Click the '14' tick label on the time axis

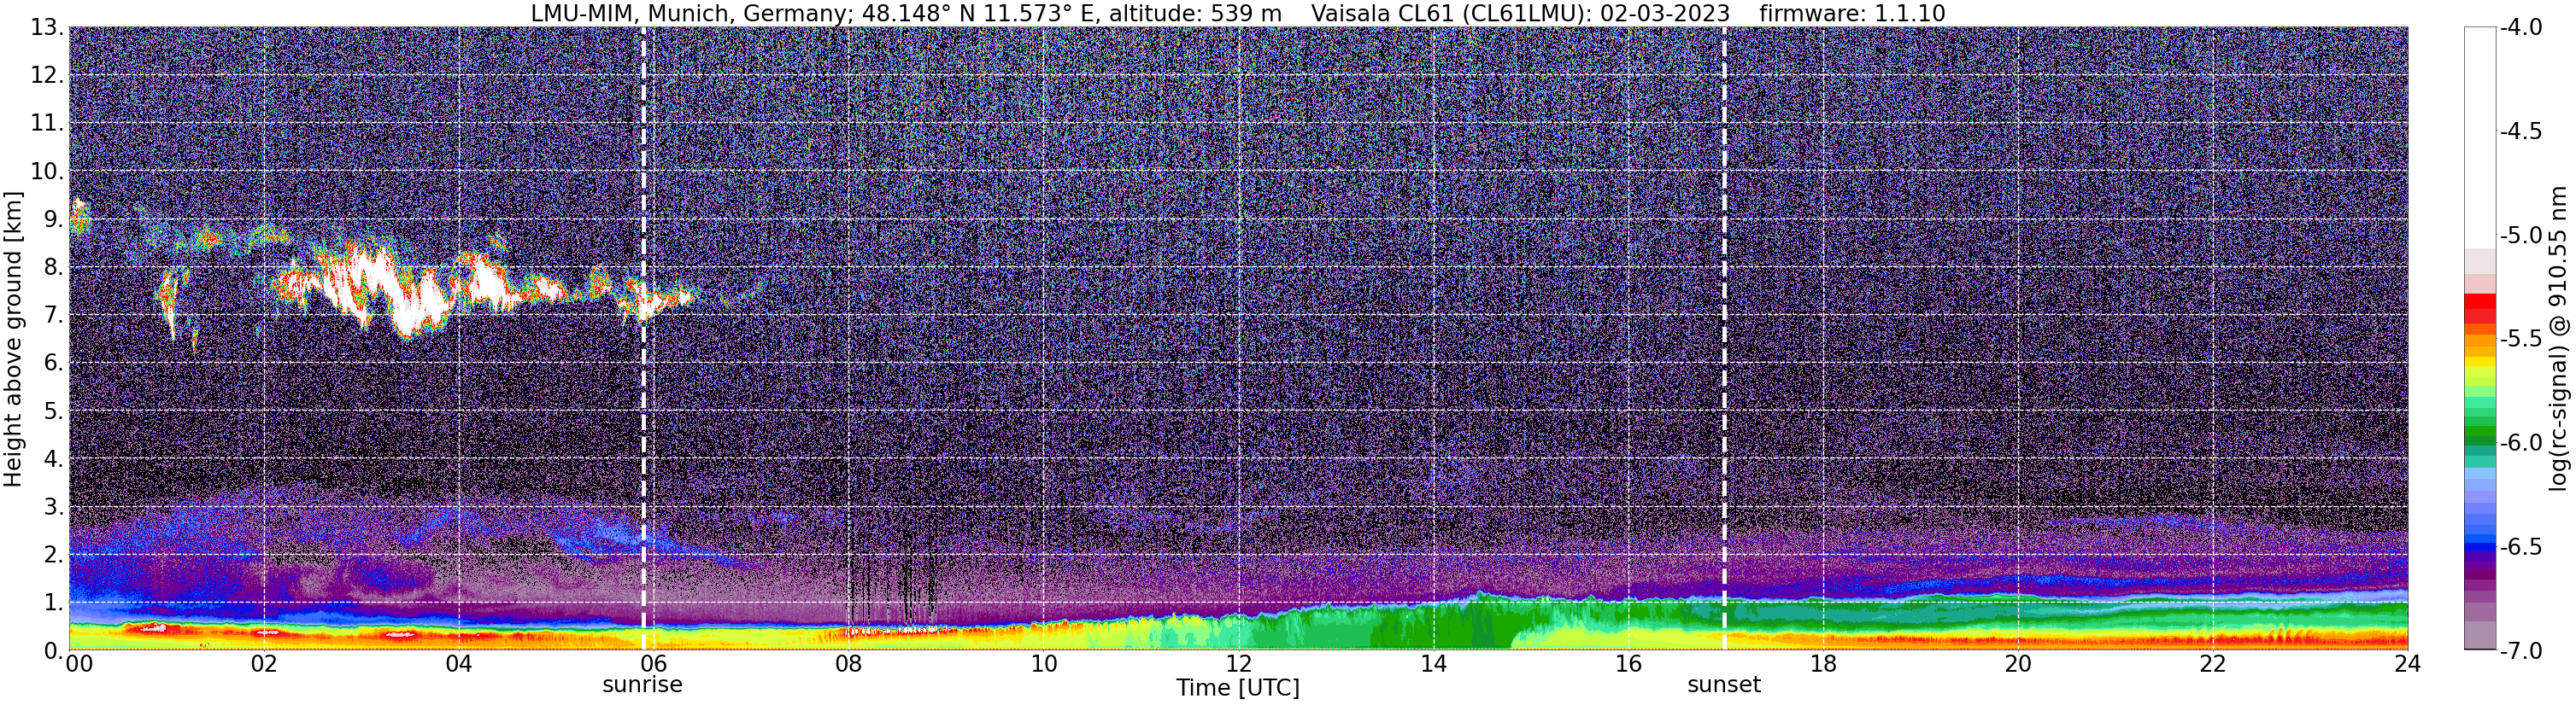[x=1433, y=664]
